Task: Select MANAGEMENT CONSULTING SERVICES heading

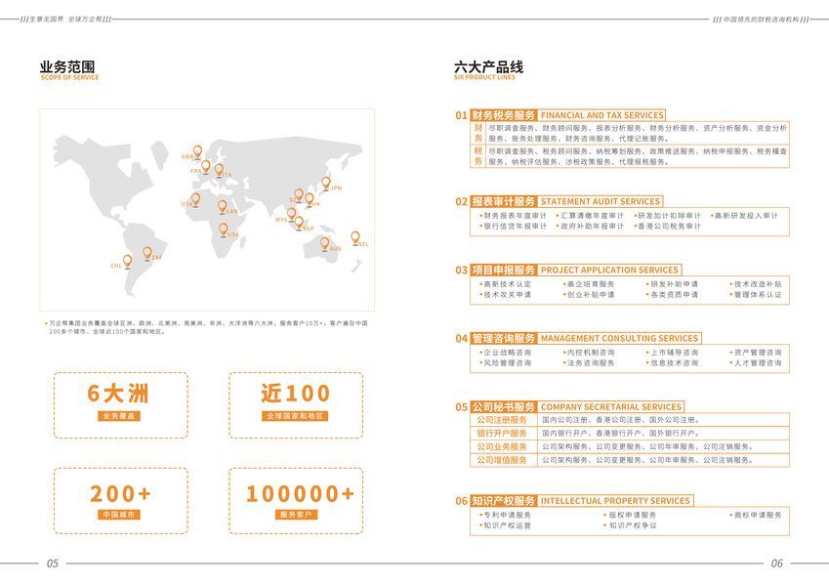Action: 620,338
